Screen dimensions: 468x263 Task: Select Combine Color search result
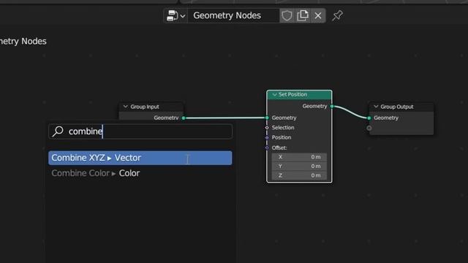pyautogui.click(x=140, y=173)
